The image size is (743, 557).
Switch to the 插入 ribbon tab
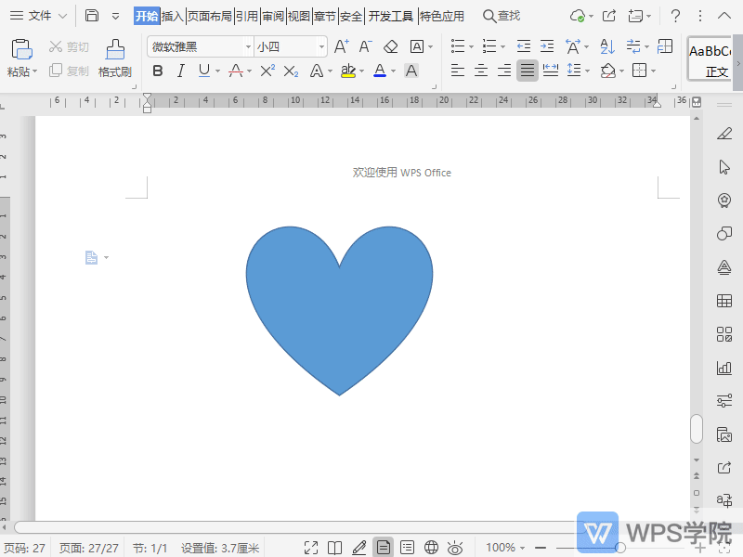tap(171, 16)
